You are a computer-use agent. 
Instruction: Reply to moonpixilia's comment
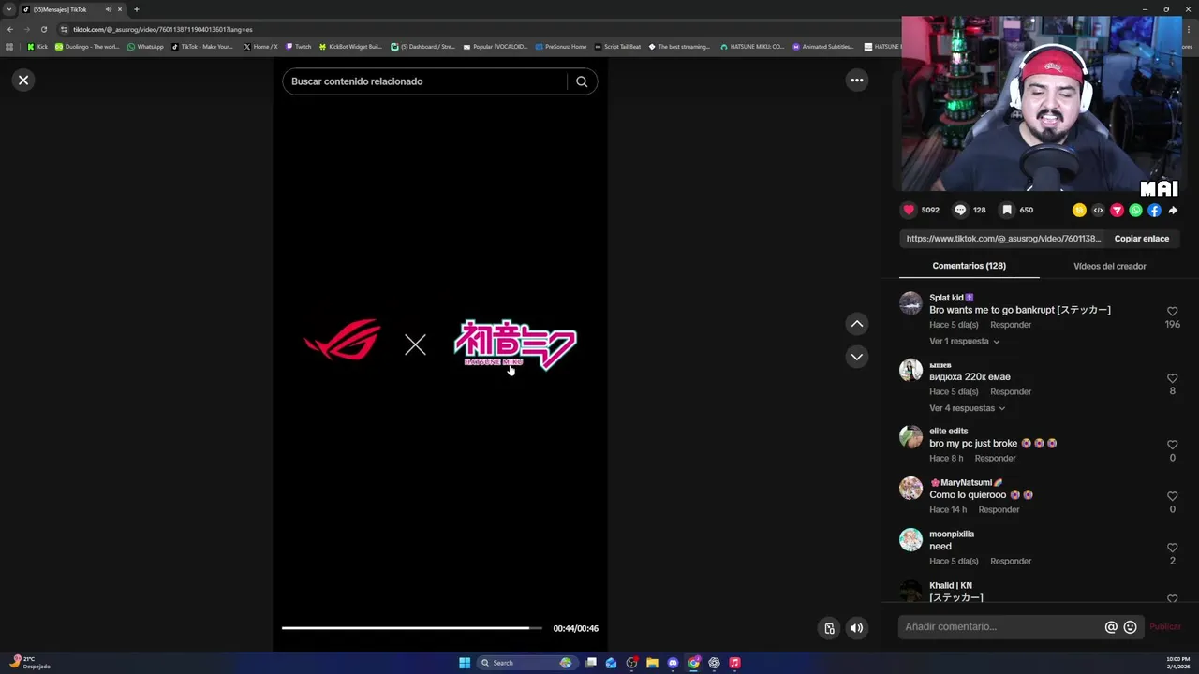[1011, 562]
